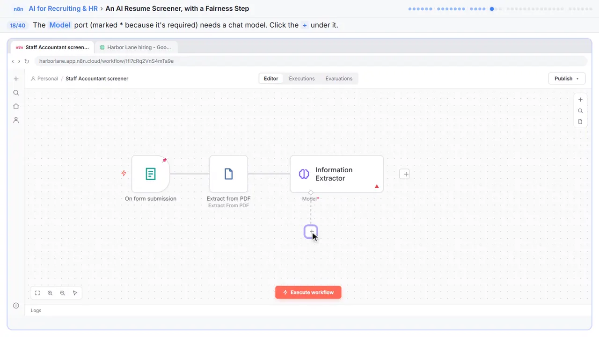The height and width of the screenshot is (337, 599).
Task: Click the Model port diamond connector
Action: (311, 193)
